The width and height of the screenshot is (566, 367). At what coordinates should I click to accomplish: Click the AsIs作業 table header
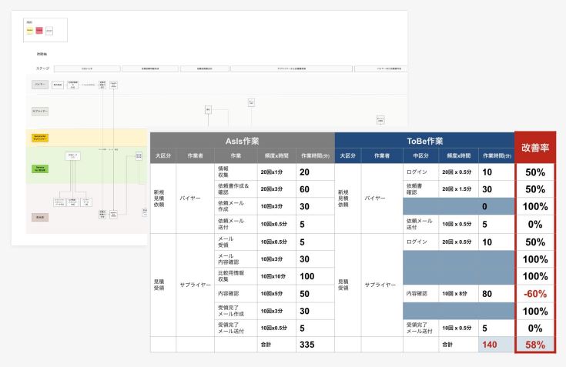coord(243,141)
